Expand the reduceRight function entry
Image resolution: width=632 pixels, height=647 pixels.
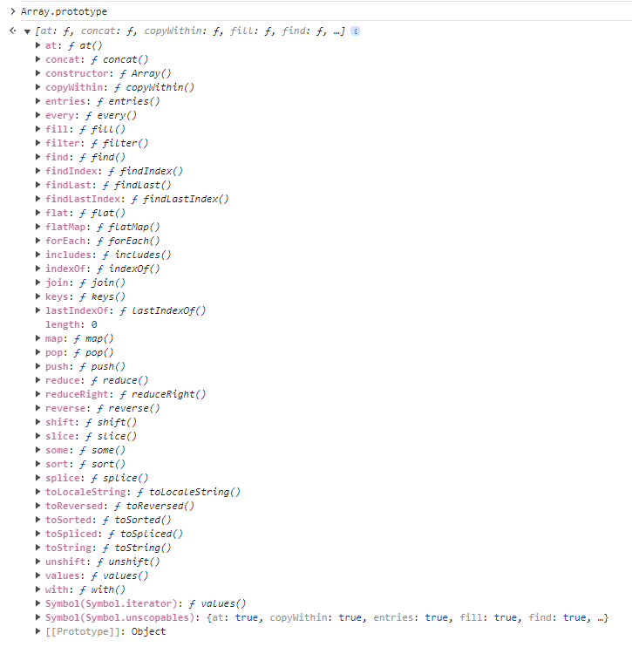click(x=38, y=394)
